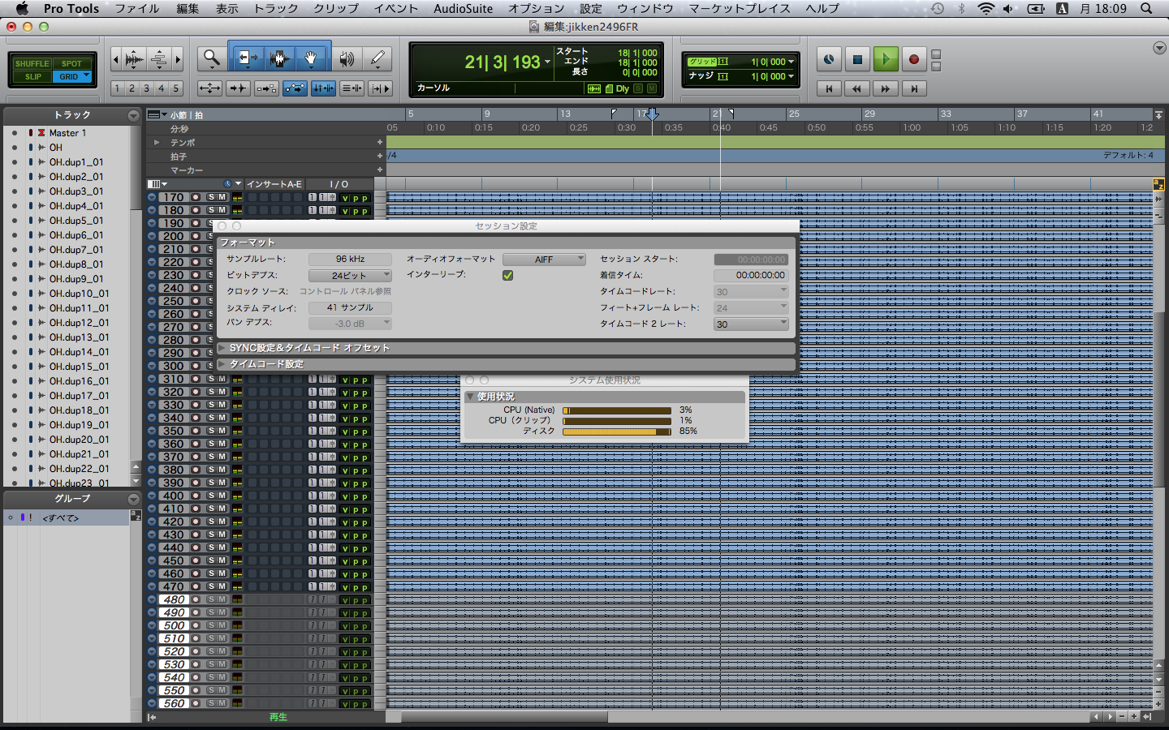Select the Trim tool
Screen dimensions: 1169x730
coord(247,58)
